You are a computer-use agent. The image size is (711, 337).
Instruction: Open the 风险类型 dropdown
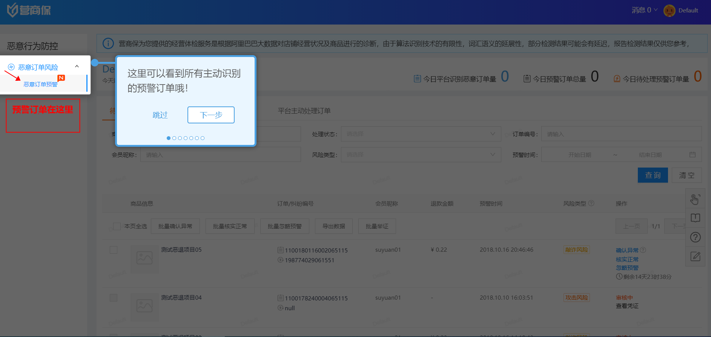tap(421, 155)
